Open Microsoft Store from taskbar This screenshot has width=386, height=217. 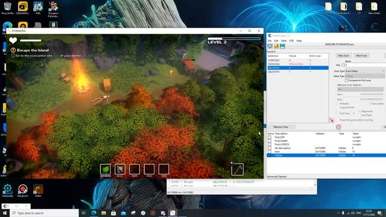pyautogui.click(x=113, y=213)
